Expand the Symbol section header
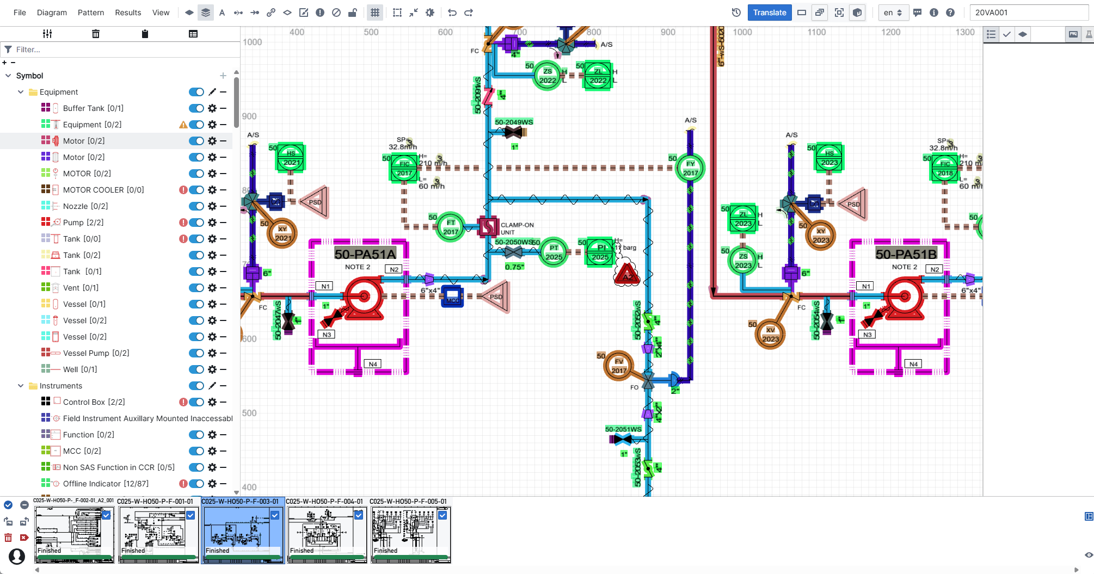The height and width of the screenshot is (574, 1094). (x=8, y=75)
